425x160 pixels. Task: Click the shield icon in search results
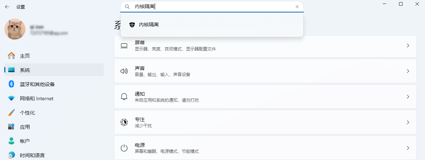(132, 25)
